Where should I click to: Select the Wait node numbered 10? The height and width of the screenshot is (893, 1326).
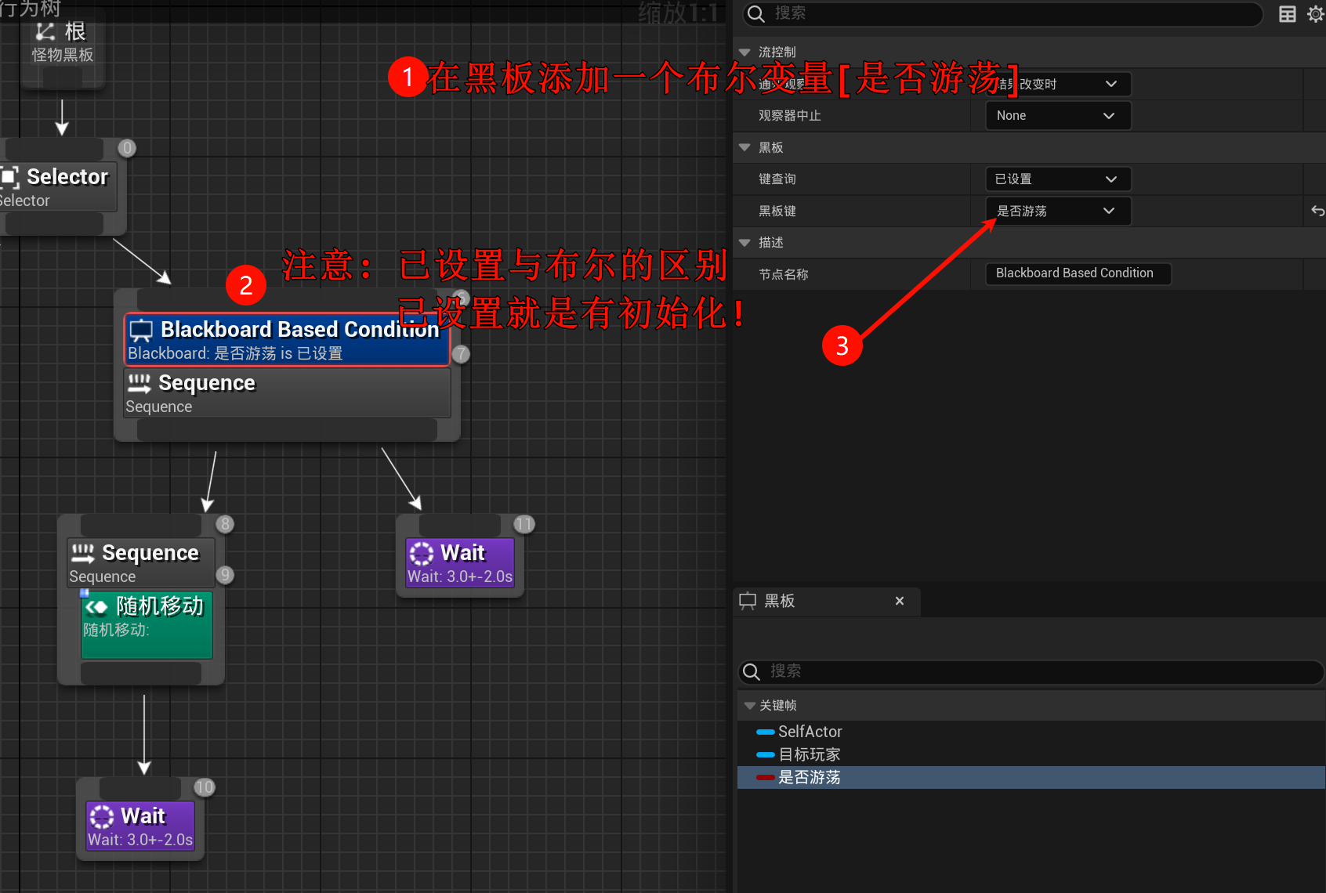(x=140, y=826)
